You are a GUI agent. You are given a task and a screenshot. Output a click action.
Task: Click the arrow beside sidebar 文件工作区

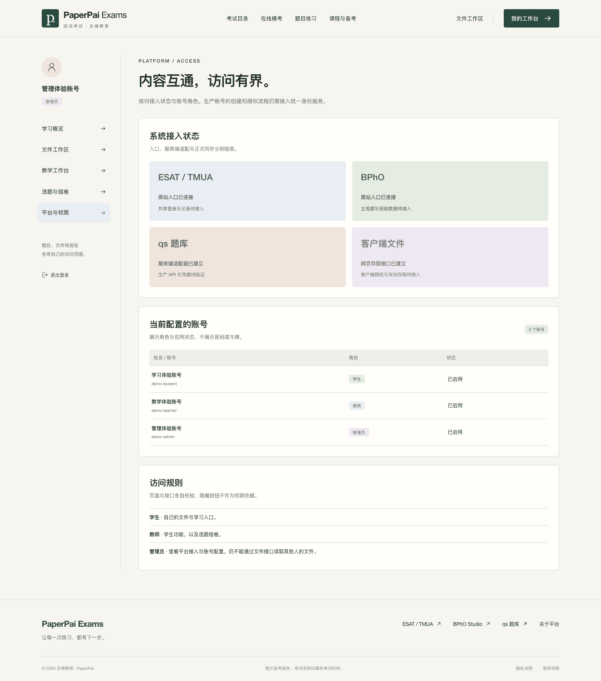(x=103, y=149)
